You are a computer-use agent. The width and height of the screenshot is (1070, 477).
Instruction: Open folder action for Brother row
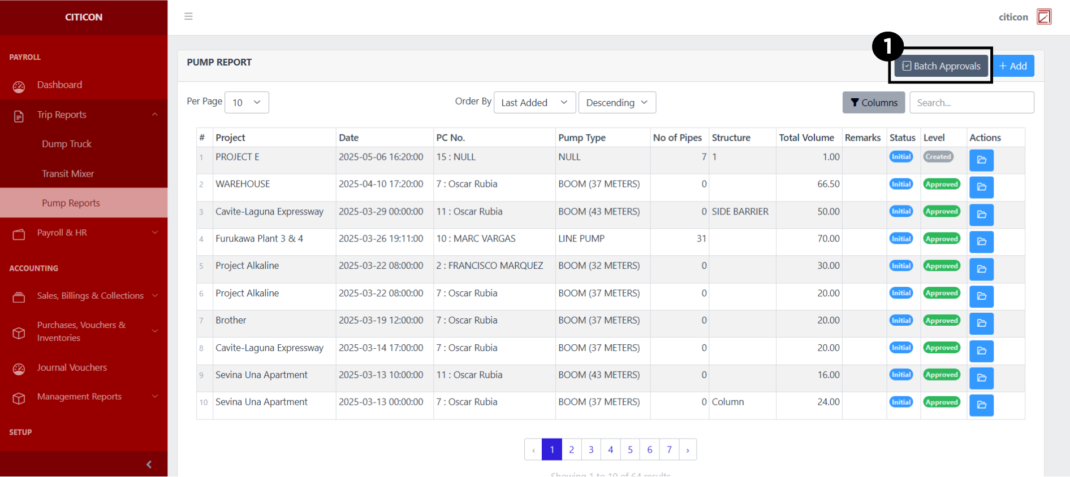pyautogui.click(x=981, y=323)
